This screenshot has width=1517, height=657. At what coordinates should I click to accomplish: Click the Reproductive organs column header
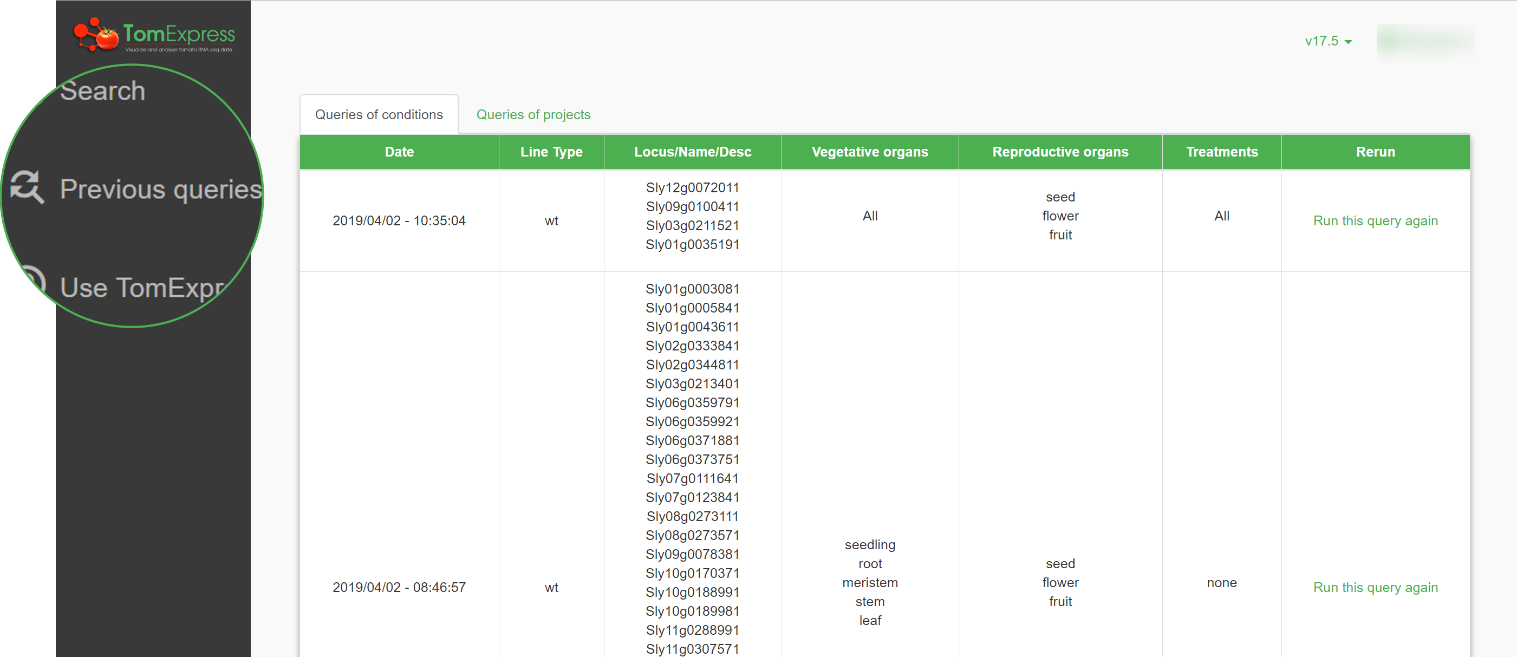pyautogui.click(x=1060, y=151)
